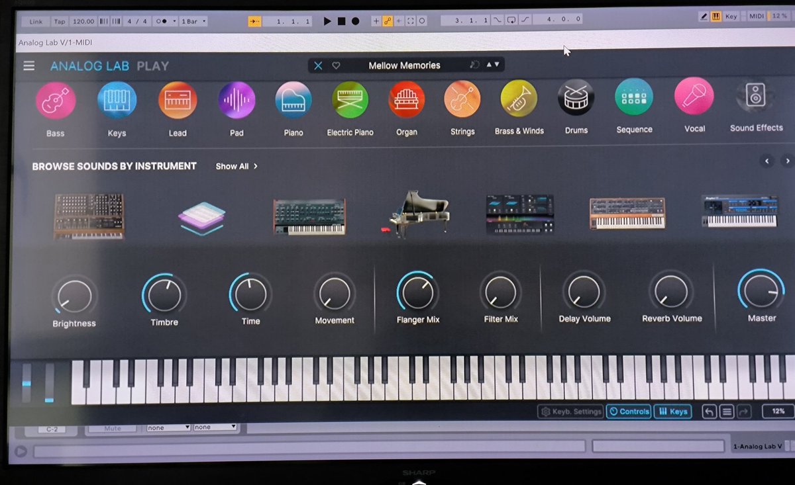Click the 120.00 tempo field
795x485 pixels.
click(x=83, y=22)
